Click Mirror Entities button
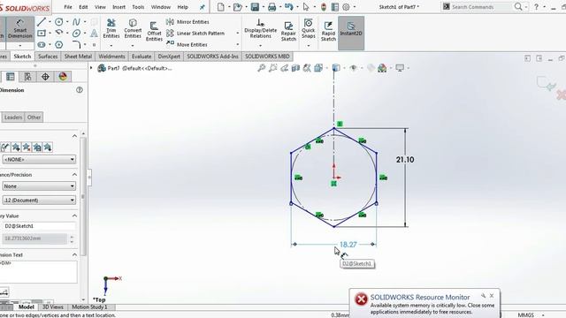Screen dimensions: 566x318 (187, 22)
